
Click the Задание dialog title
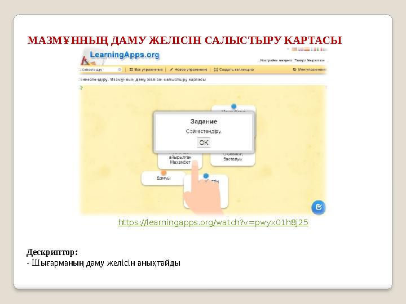[204, 122]
